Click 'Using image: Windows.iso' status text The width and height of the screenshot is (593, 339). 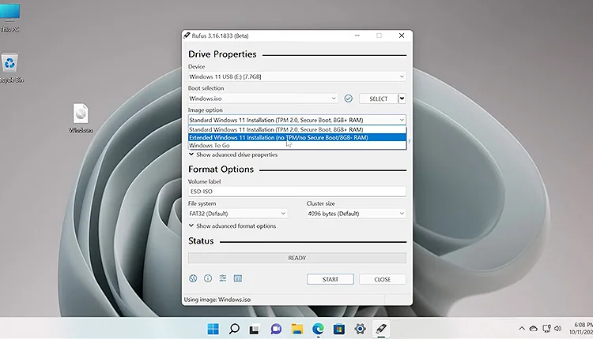point(217,300)
